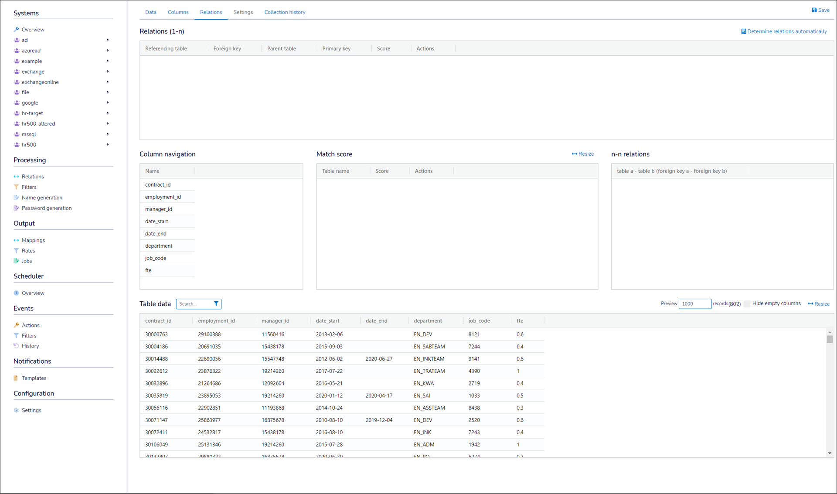Select manager_id in Column navigation

pyautogui.click(x=159, y=209)
